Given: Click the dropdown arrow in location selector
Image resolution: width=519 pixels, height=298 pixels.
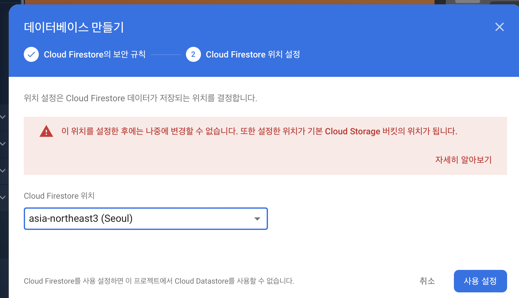Looking at the screenshot, I should [x=257, y=219].
